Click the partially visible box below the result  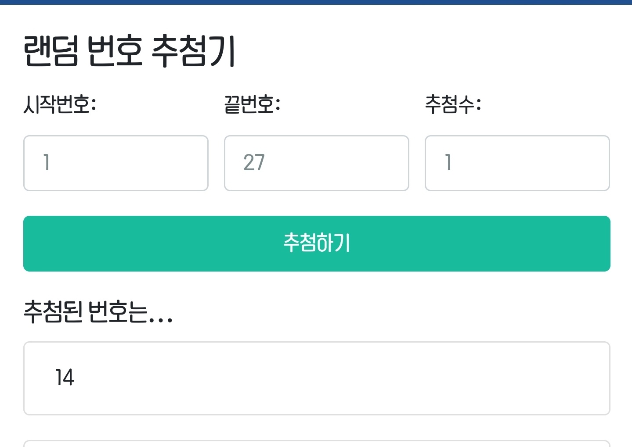click(316, 443)
